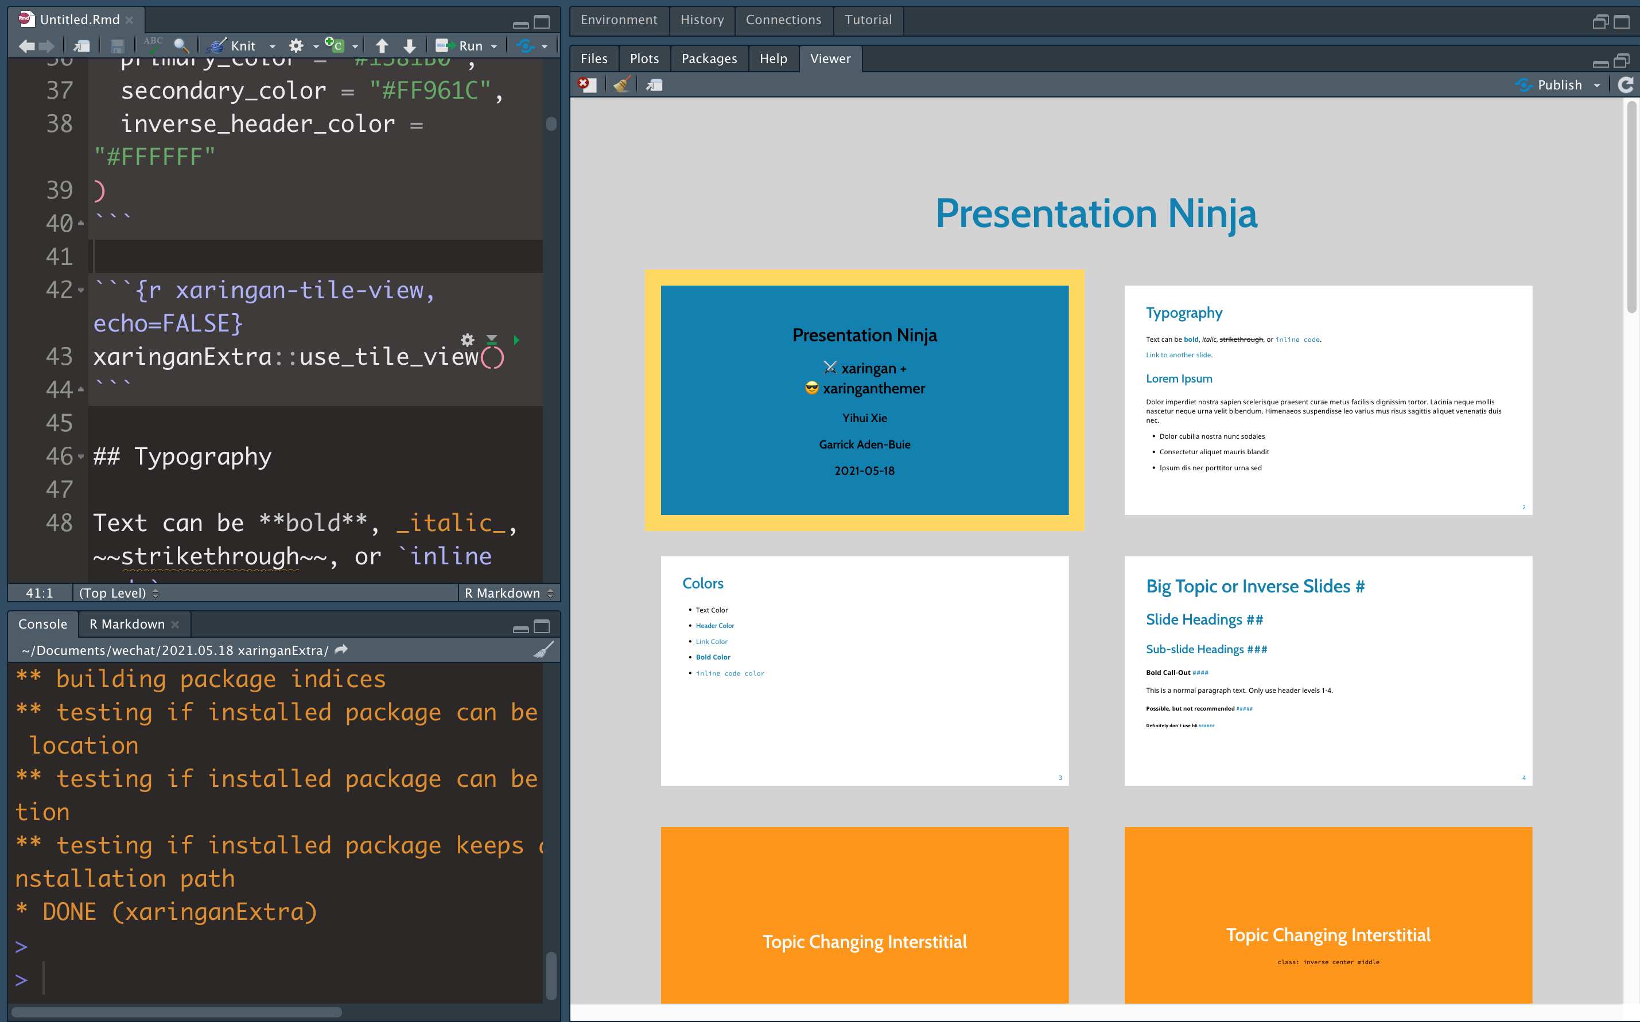Refresh the Viewer pane
1640x1022 pixels.
click(1626, 84)
